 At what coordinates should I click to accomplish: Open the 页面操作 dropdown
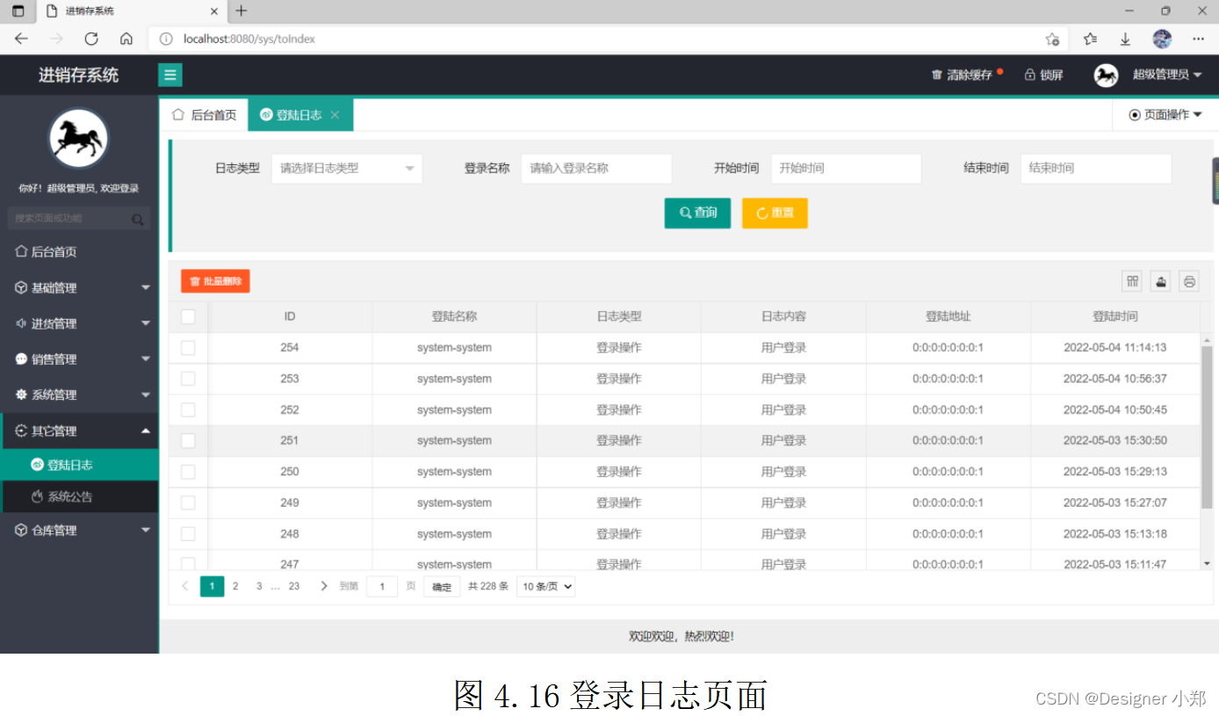click(x=1165, y=115)
